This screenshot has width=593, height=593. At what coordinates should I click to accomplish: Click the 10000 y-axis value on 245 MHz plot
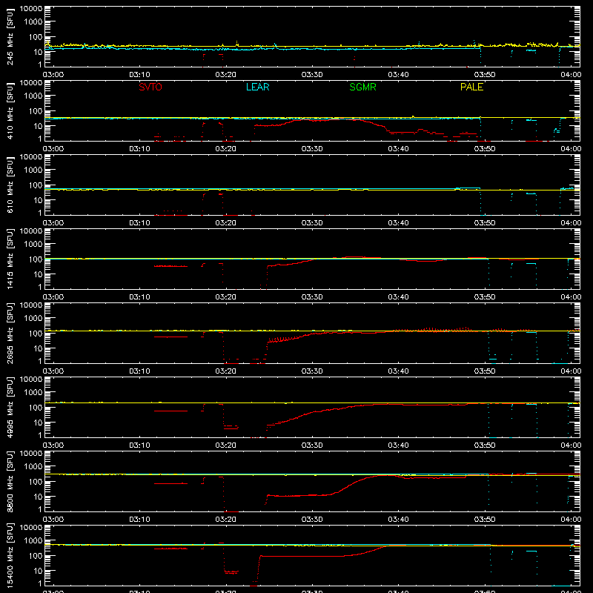(x=31, y=9)
